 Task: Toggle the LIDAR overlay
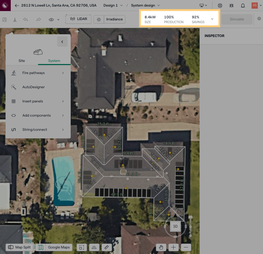tap(78, 19)
